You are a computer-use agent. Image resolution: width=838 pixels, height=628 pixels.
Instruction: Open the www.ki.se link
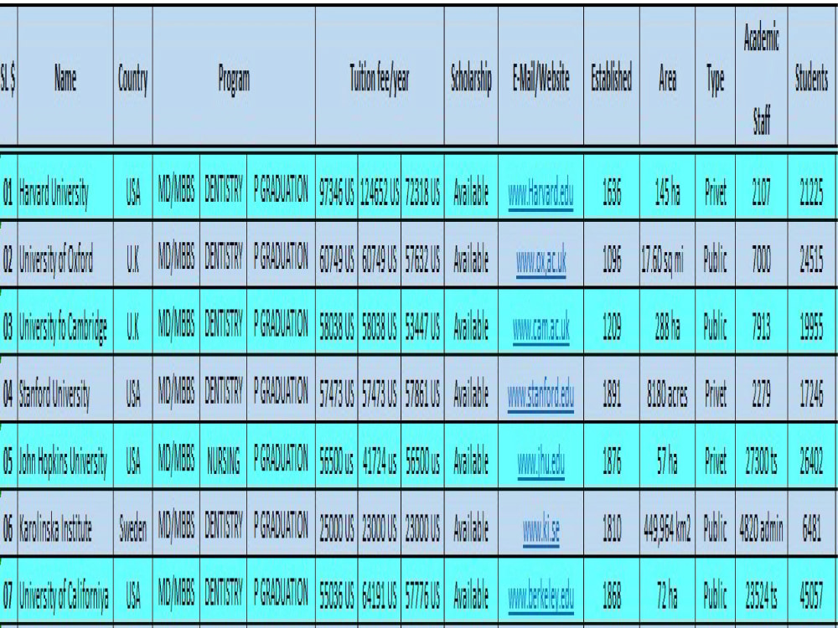point(541,528)
